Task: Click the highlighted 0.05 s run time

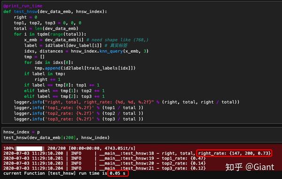Action: tap(118, 173)
